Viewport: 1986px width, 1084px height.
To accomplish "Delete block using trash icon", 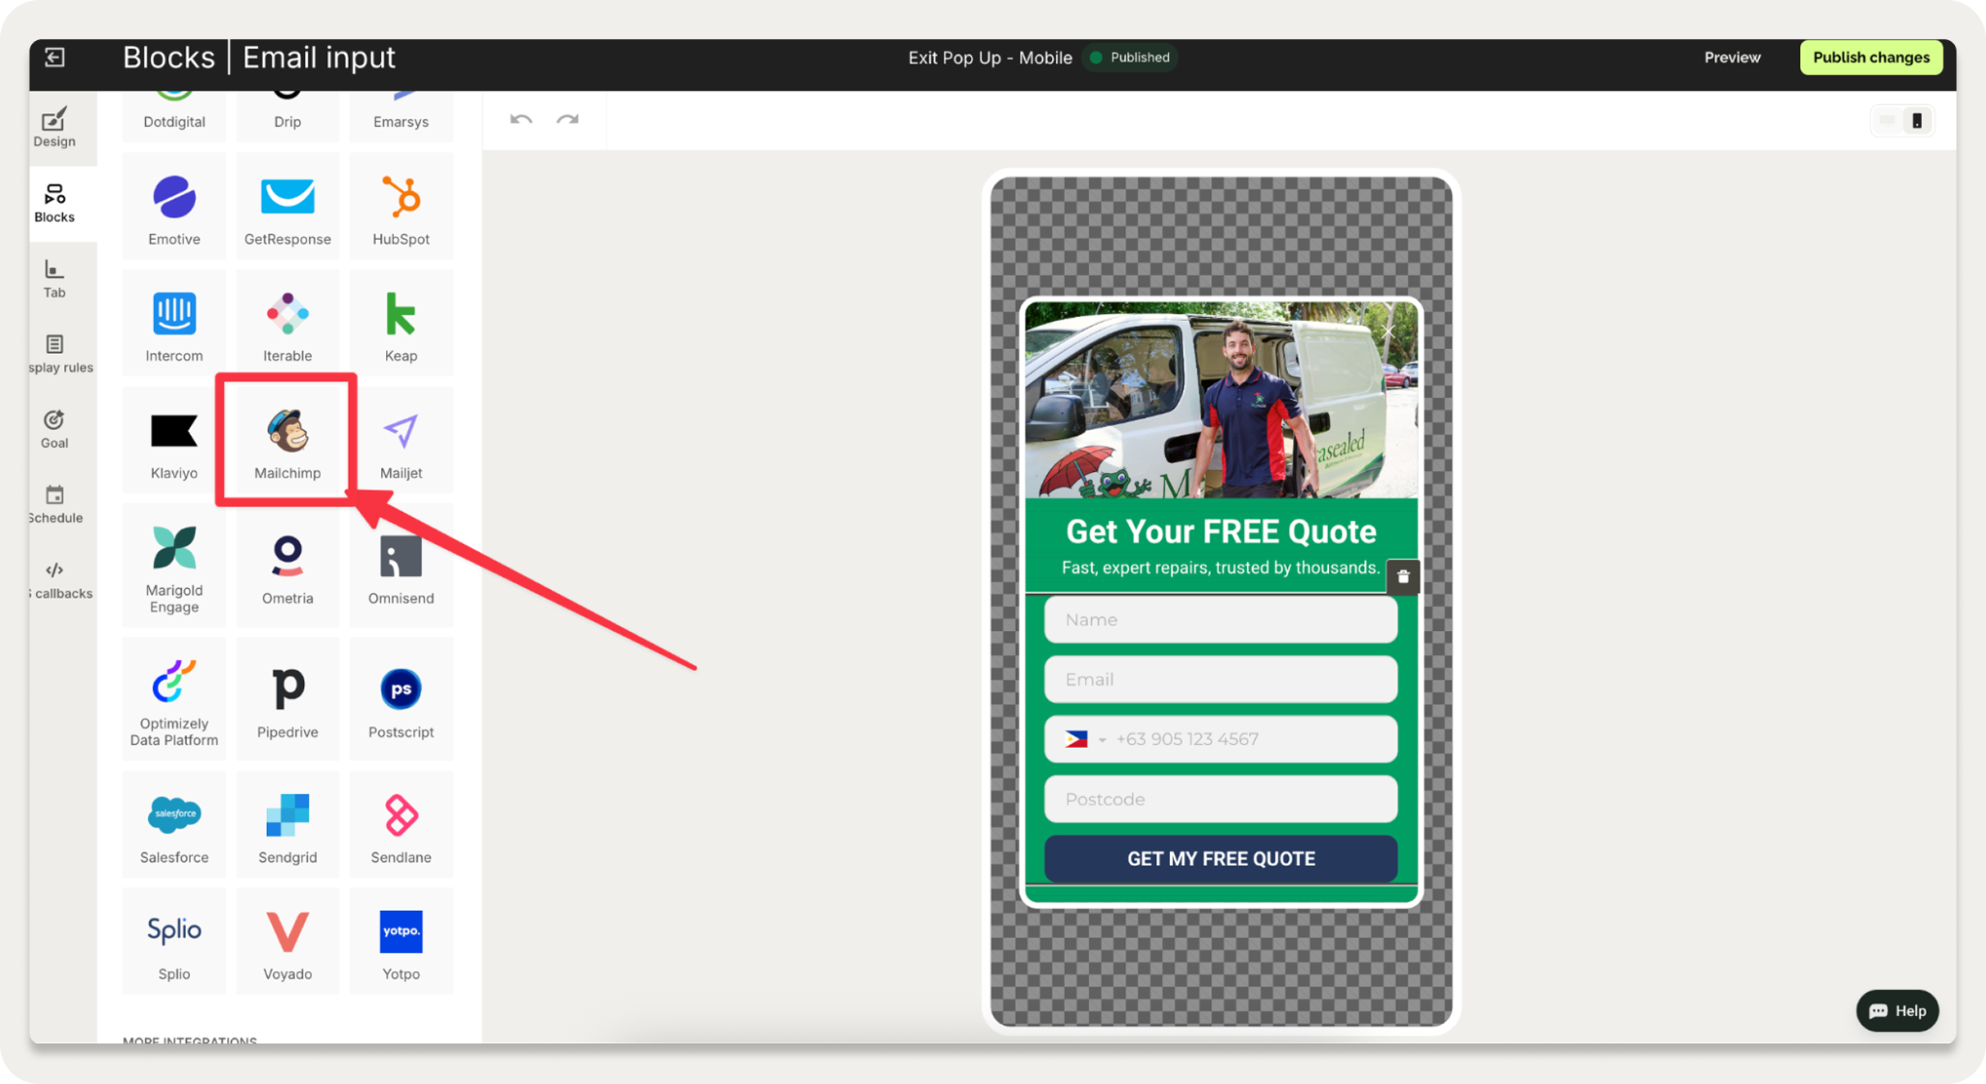I will click(x=1403, y=577).
